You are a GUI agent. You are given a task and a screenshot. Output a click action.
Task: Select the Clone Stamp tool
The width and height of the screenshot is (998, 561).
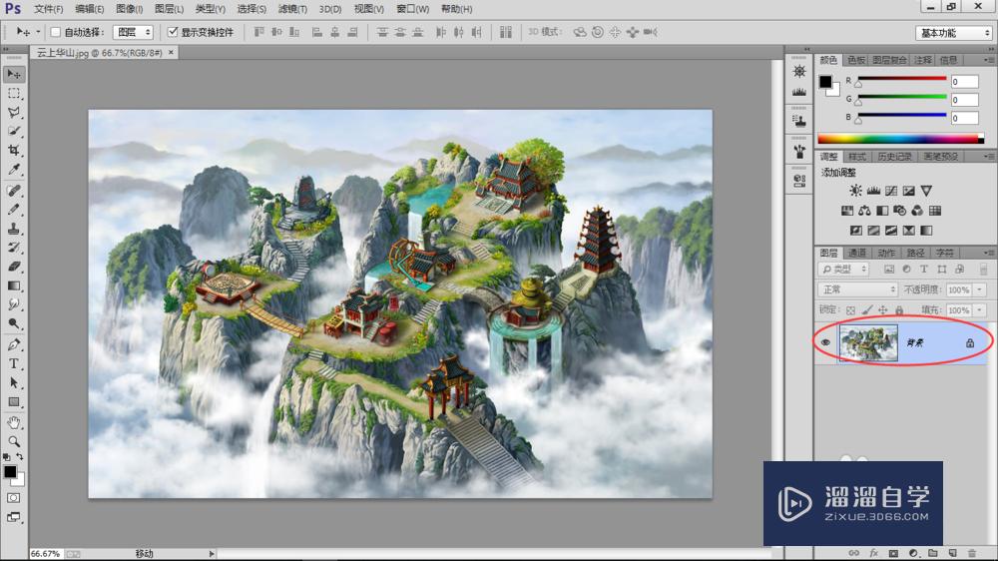click(x=14, y=229)
